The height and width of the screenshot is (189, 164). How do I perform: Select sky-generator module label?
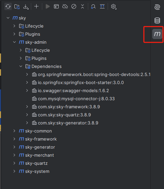click(x=40, y=147)
